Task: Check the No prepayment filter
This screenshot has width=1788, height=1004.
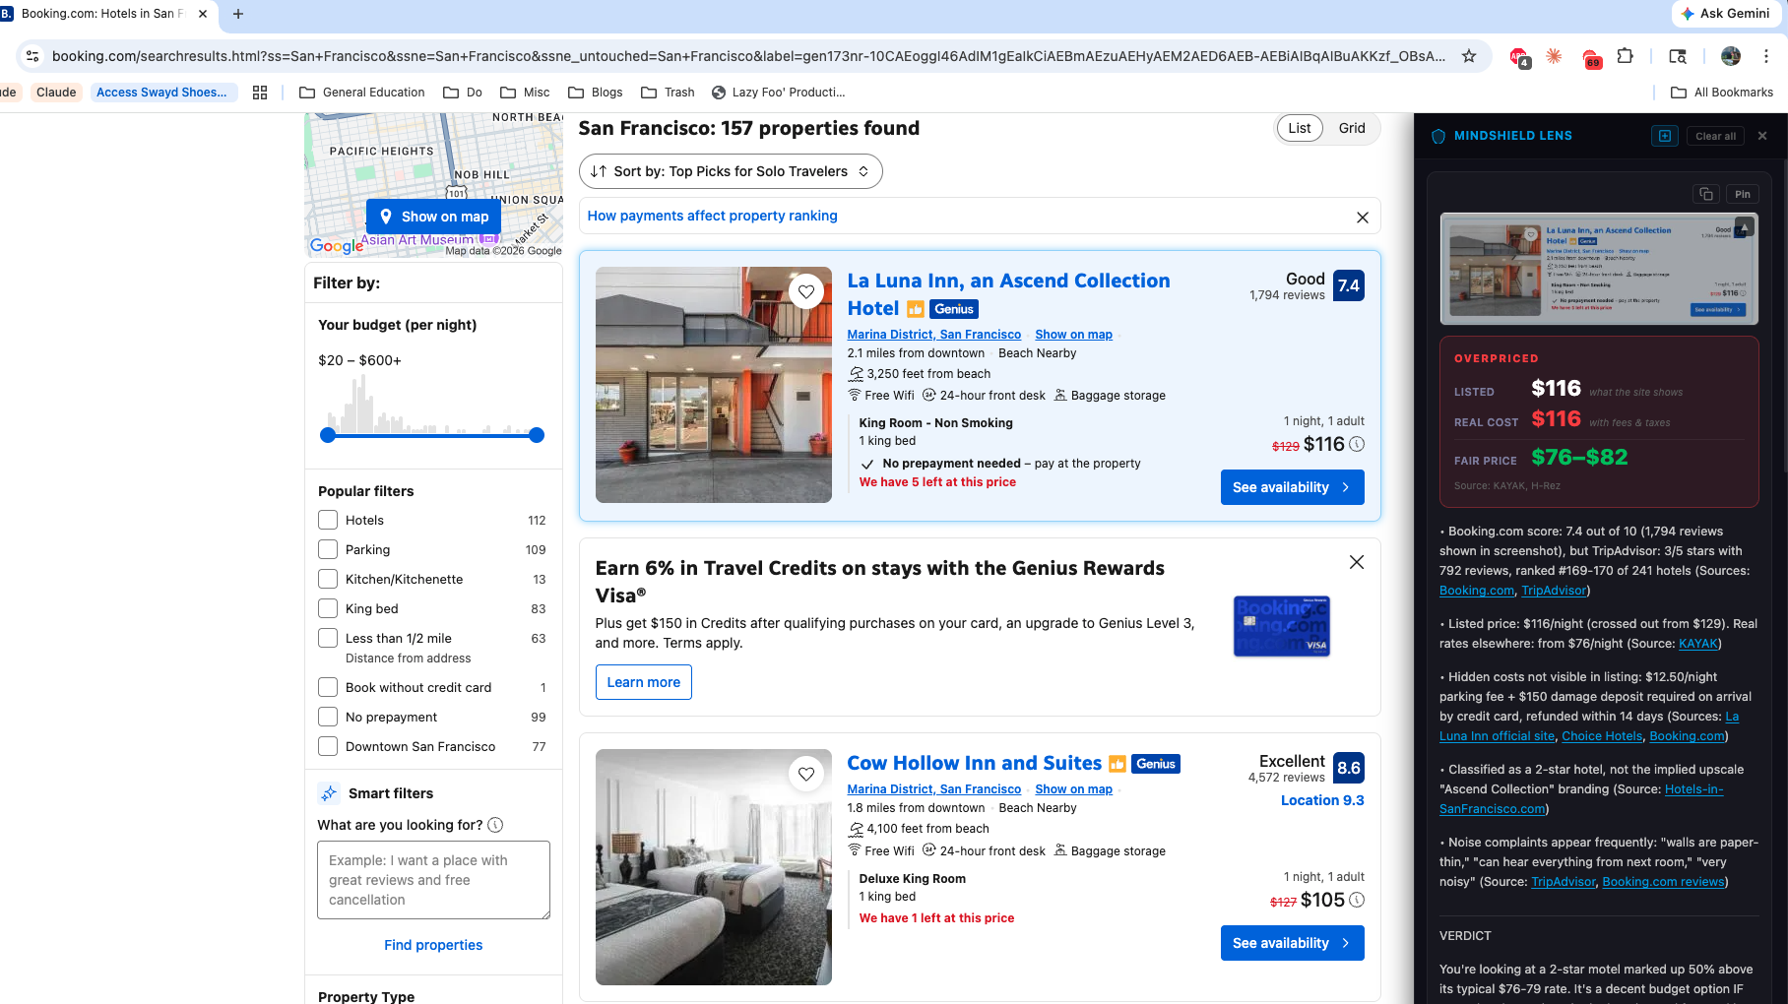Action: coord(327,717)
